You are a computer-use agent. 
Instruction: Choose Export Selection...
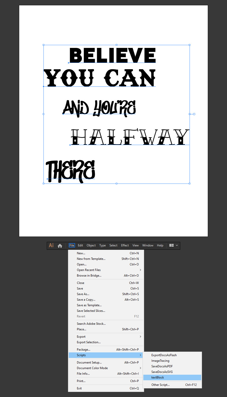(106, 342)
